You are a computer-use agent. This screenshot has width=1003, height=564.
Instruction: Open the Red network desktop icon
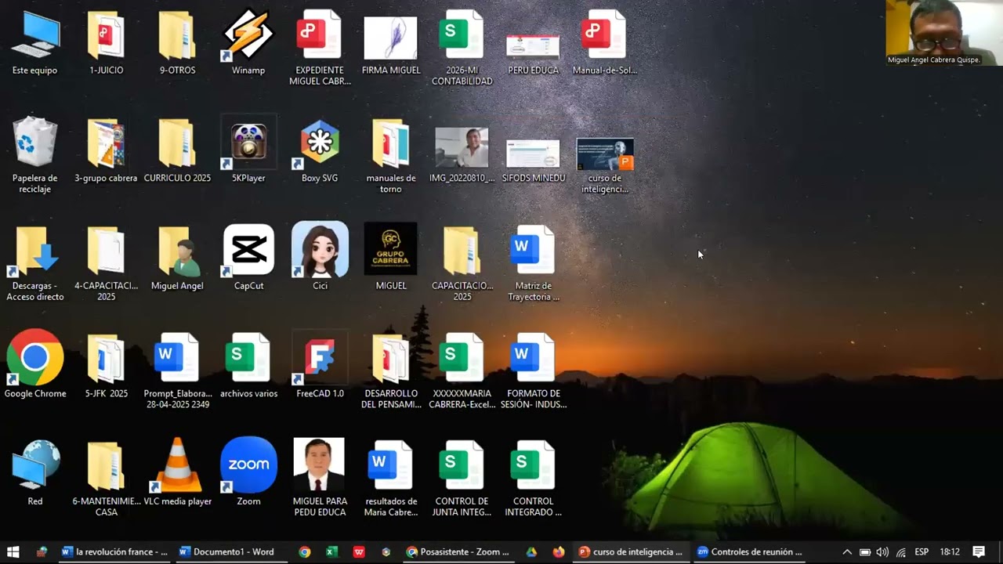[35, 472]
